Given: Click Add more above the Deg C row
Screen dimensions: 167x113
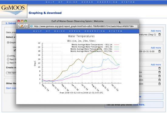Looking at the screenshot, I should click(156, 31).
